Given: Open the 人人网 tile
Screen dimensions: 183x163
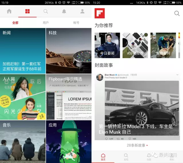Looking at the screenshot, I should click(x=23, y=97).
